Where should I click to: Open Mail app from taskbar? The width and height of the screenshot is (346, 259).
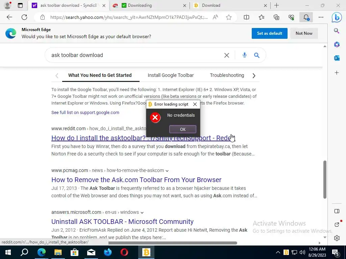91,252
